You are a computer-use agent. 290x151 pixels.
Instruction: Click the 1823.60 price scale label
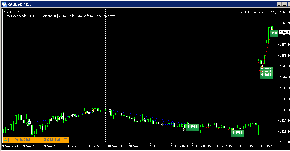pyautogui.click(x=285, y=132)
